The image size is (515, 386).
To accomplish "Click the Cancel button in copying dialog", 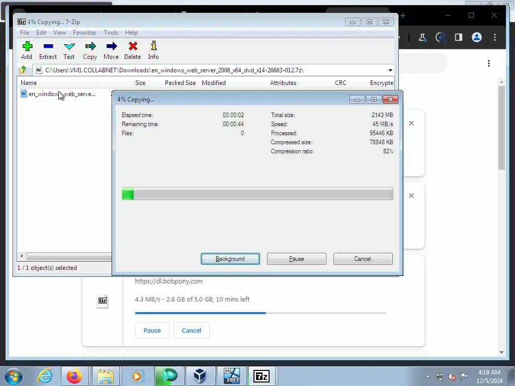I will (363, 259).
